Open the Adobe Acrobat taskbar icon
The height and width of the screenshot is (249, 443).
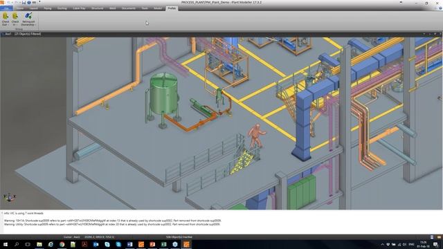(84, 244)
